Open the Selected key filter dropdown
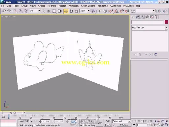Image resolution: width=169 pixels, height=127 pixels. (121, 121)
